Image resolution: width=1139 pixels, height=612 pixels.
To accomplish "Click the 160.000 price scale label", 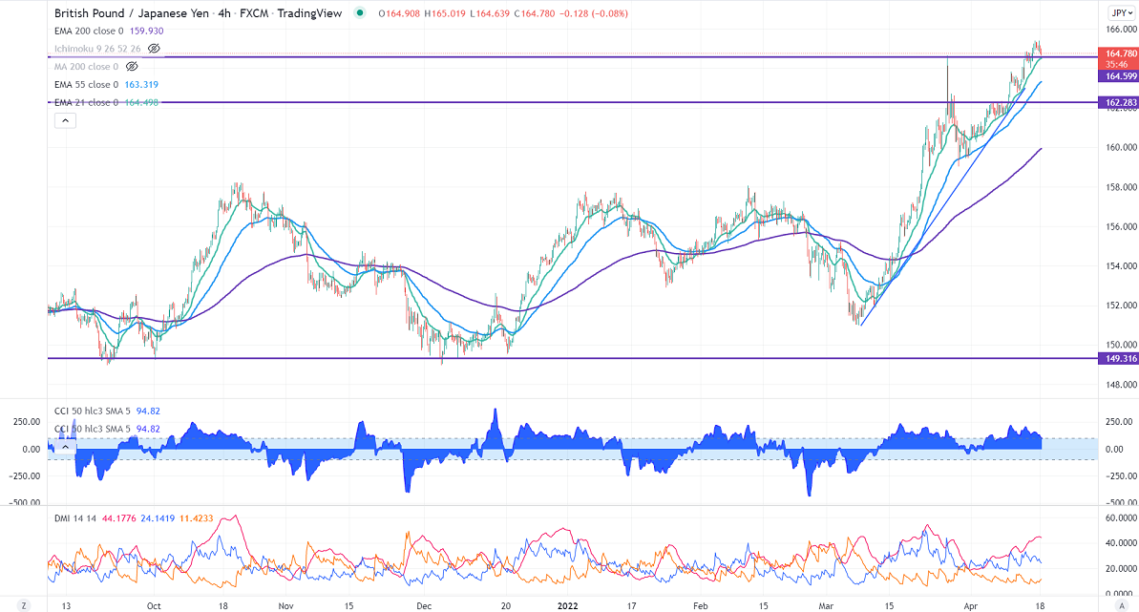I will click(1121, 147).
